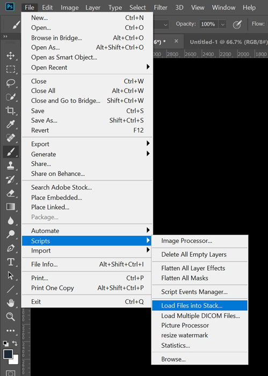Select the Horizontal Type tool
The image size is (268, 376).
[10, 262]
